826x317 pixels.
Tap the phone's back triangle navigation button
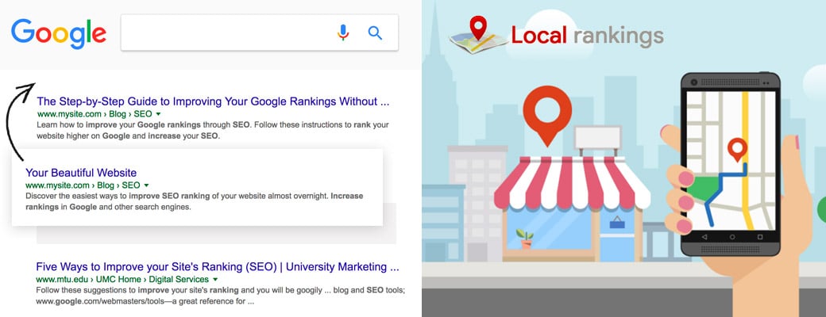[x=704, y=237]
